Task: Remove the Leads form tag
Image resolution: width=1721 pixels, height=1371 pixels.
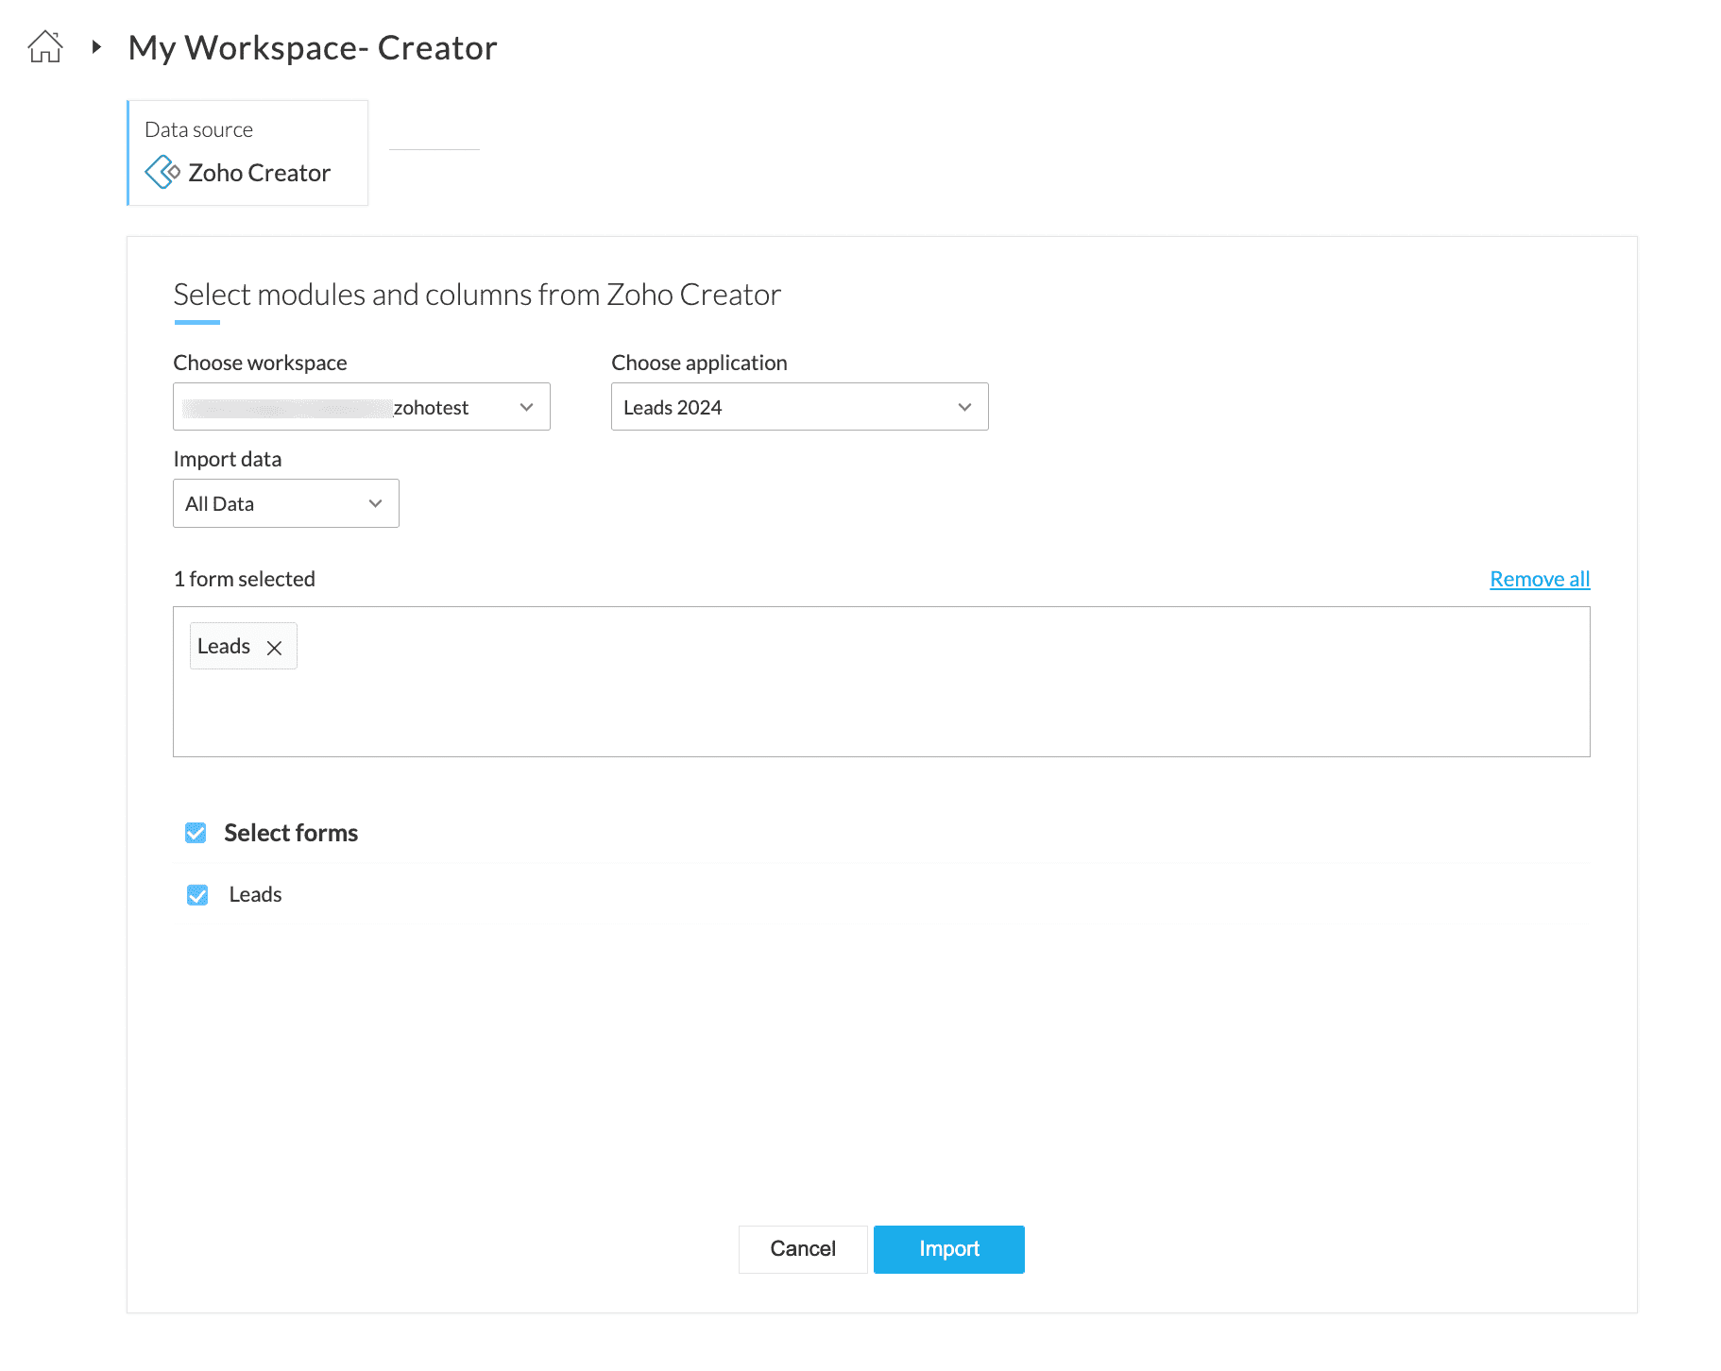Action: point(274,648)
